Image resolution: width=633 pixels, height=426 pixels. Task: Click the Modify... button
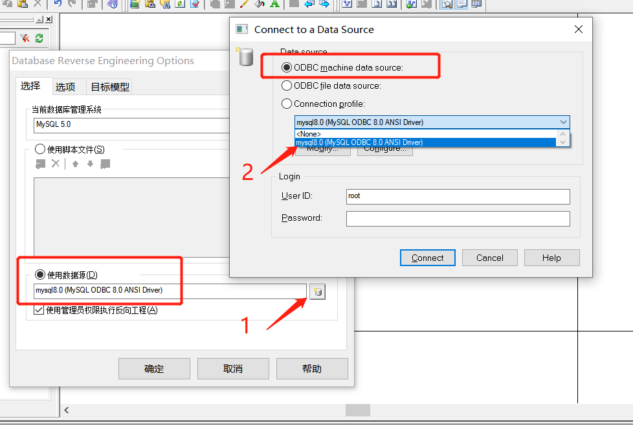[322, 151]
